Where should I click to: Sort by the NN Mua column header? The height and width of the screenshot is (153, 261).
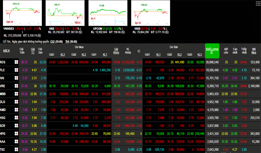pyautogui.click(x=254, y=51)
